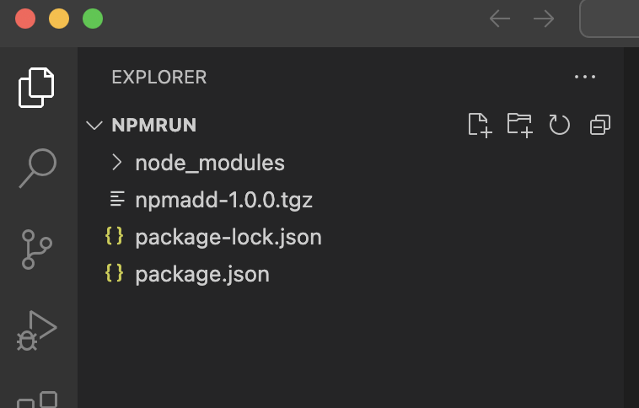Image resolution: width=639 pixels, height=408 pixels.
Task: Collapse all folders in Explorer
Action: coord(600,125)
